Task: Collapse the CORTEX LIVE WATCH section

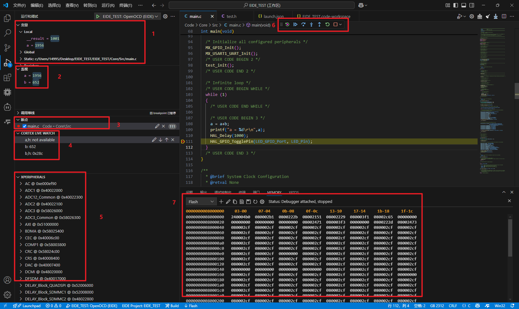Action: pos(18,133)
